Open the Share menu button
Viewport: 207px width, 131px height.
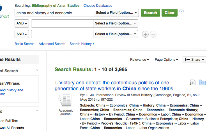[x=194, y=60]
